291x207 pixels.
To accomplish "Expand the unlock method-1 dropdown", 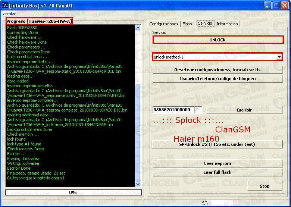I will coord(279,57).
